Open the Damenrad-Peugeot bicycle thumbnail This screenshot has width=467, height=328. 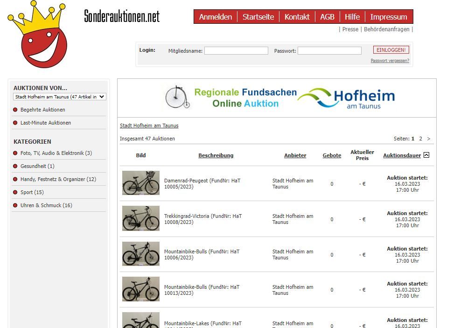tap(140, 183)
